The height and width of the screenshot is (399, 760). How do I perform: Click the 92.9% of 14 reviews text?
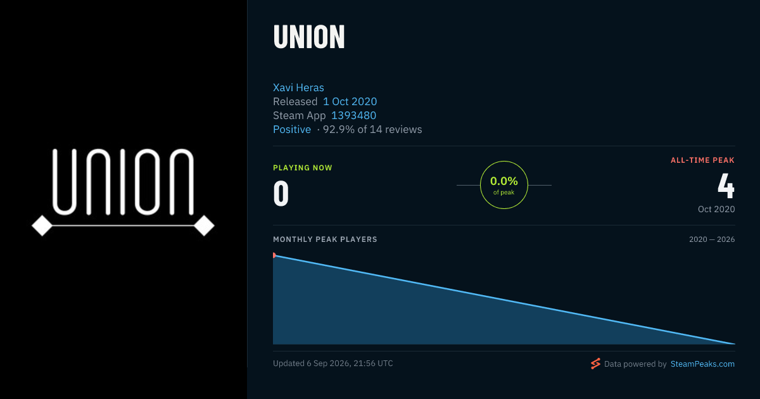coord(372,129)
